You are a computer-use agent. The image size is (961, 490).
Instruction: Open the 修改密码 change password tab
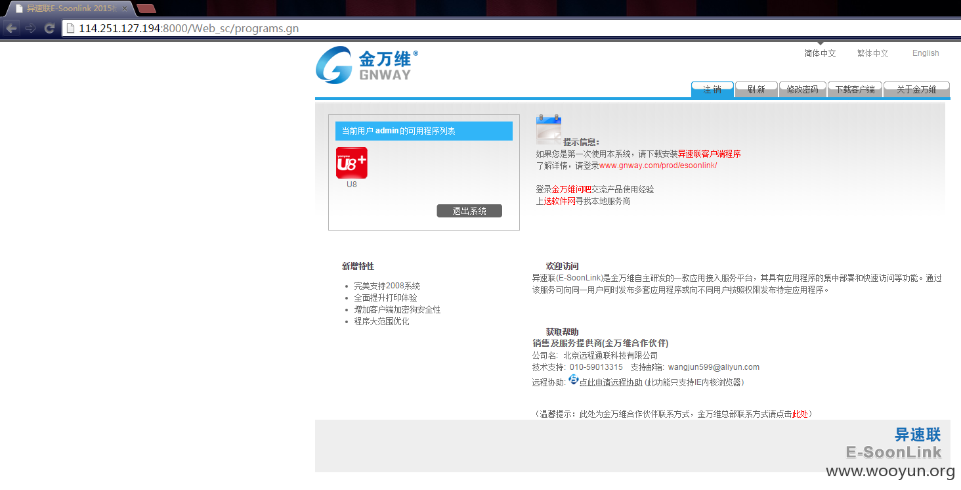tap(802, 89)
